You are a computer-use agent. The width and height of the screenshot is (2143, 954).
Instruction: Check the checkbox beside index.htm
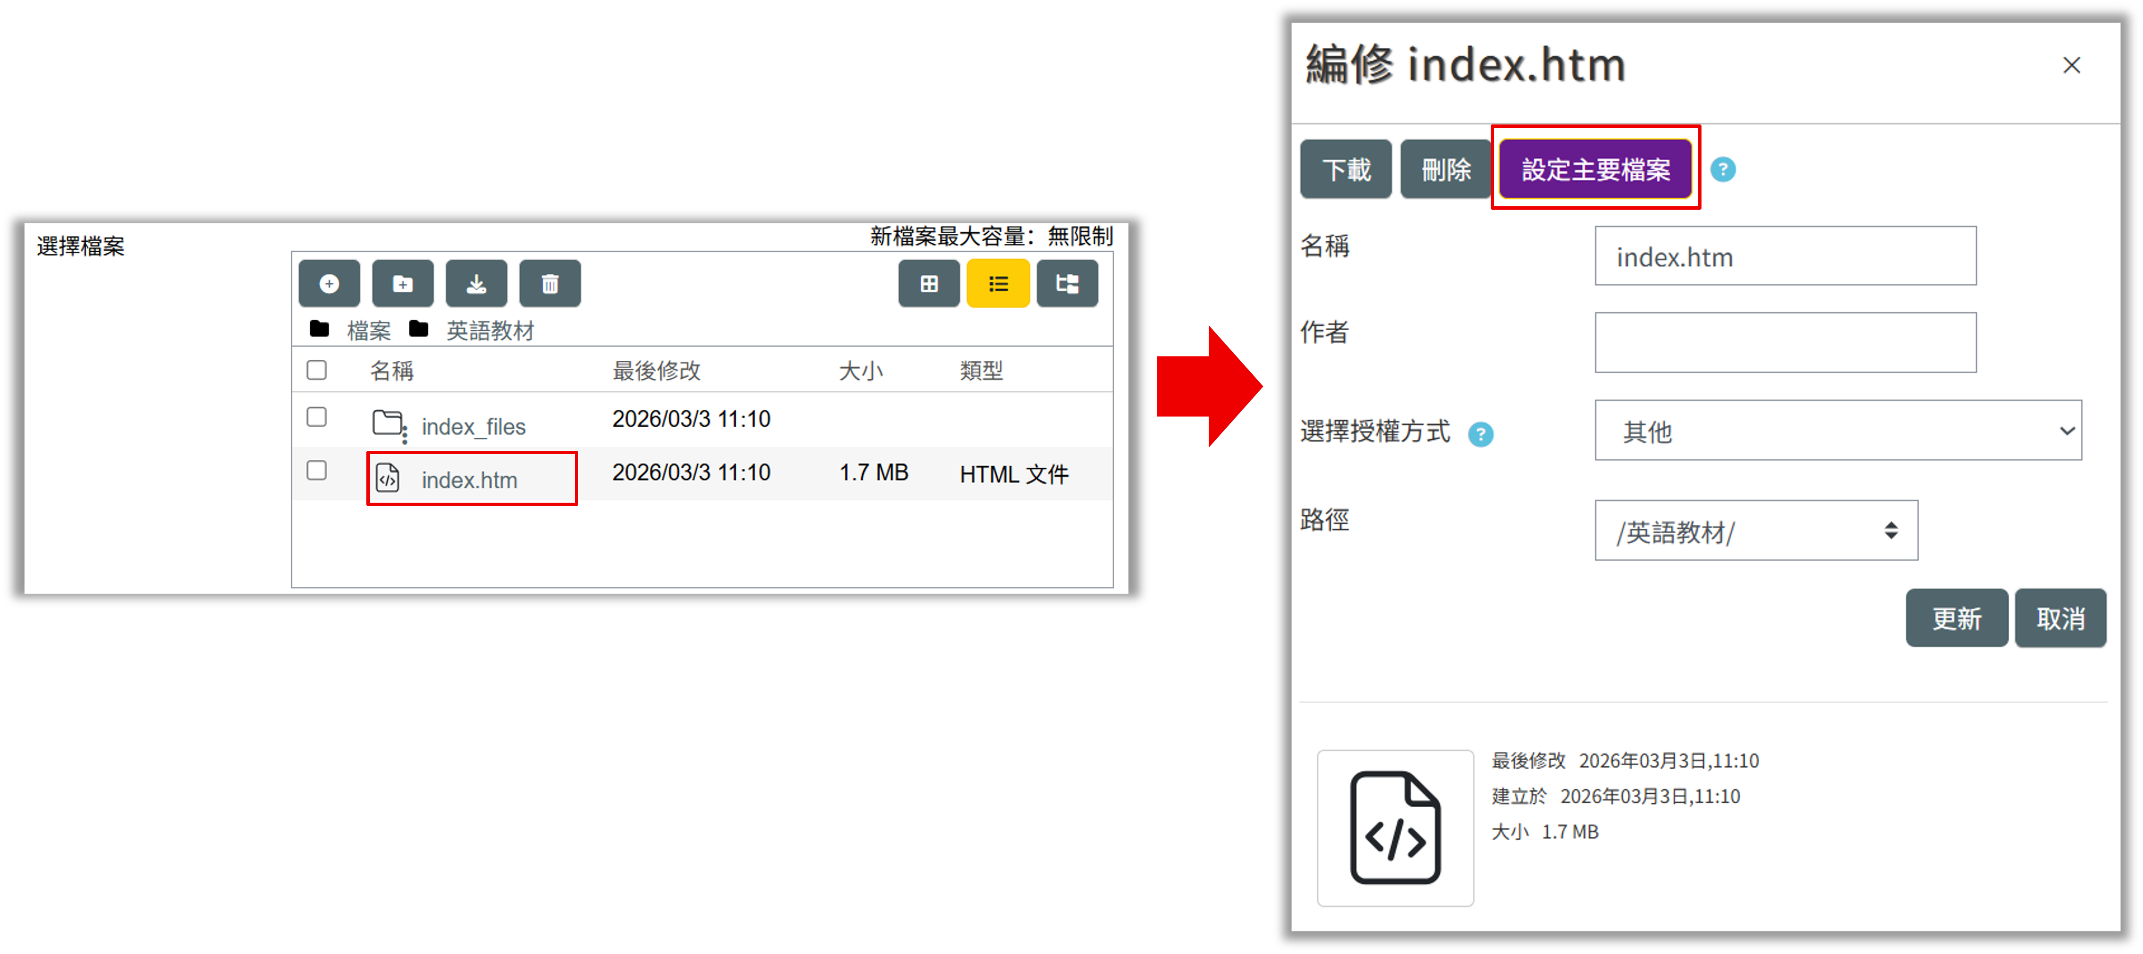(x=316, y=470)
